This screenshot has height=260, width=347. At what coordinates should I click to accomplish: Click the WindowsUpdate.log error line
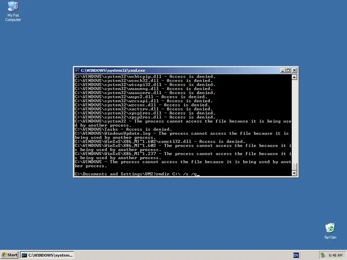pos(182,135)
